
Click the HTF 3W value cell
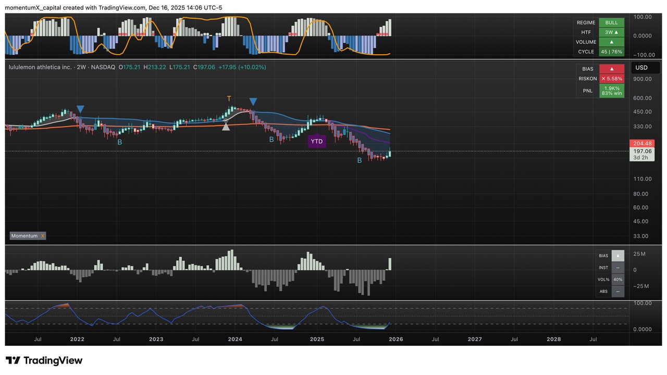[x=611, y=32]
